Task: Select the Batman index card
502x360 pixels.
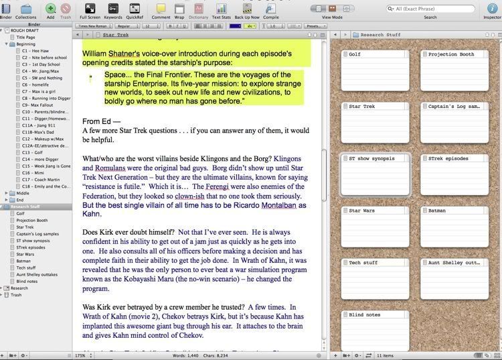Action: click(x=454, y=227)
